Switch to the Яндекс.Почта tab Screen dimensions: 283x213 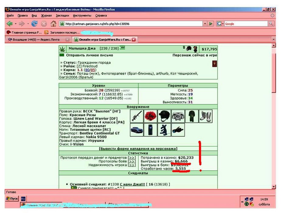point(36,39)
